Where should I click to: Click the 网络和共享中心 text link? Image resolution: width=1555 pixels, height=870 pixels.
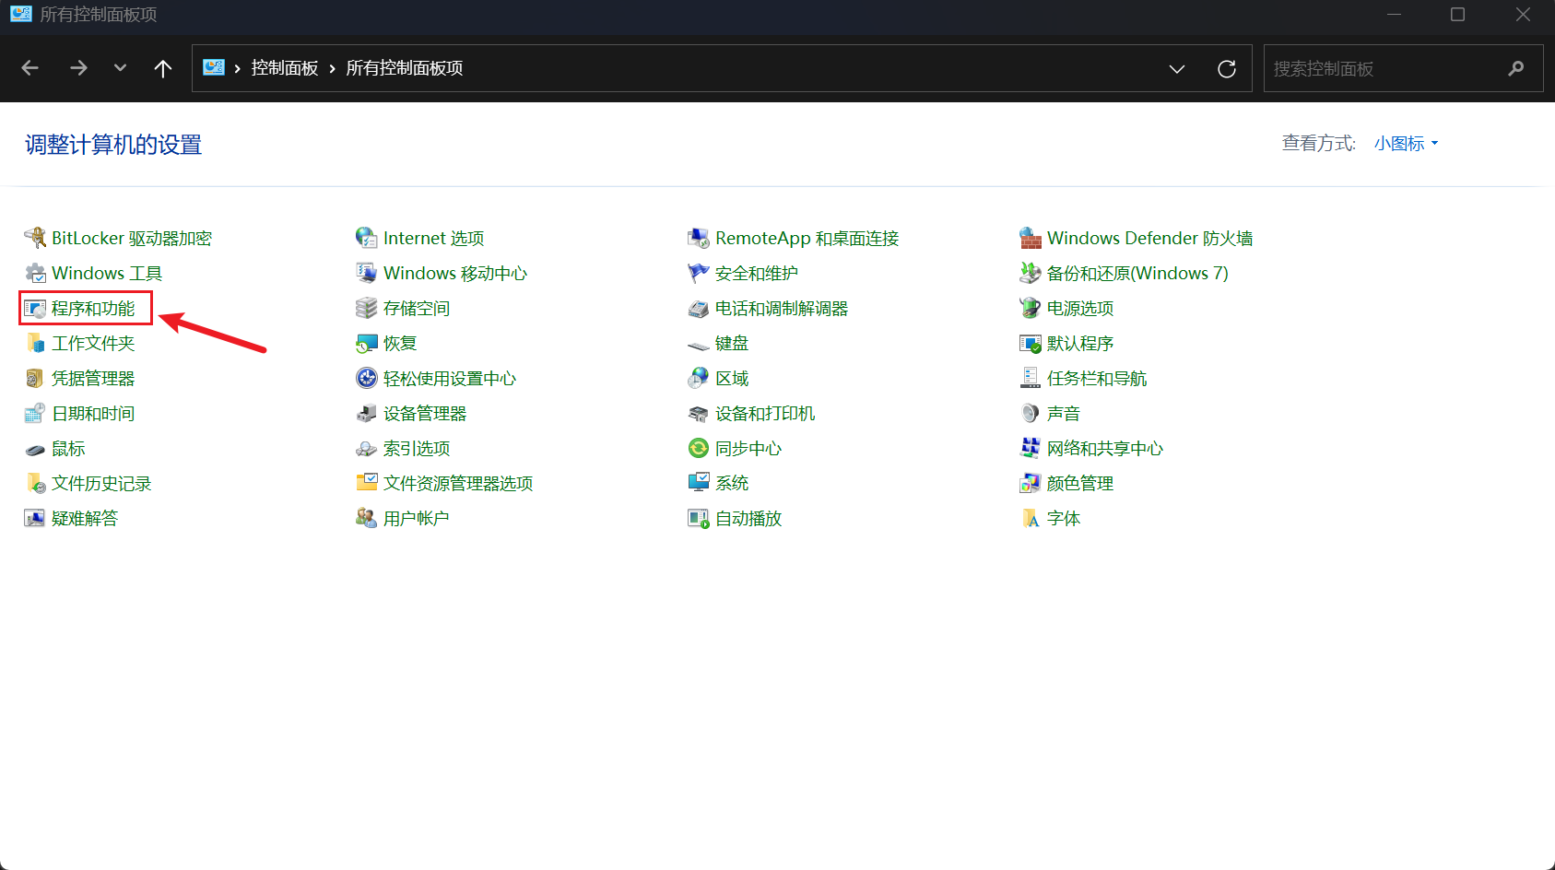click(1105, 448)
